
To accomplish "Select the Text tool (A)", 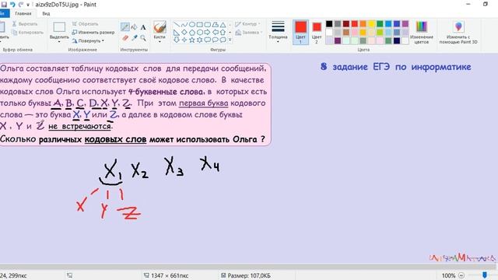I will pyautogui.click(x=143, y=27).
